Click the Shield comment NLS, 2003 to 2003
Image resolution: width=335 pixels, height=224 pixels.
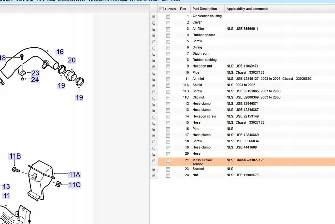[241, 85]
